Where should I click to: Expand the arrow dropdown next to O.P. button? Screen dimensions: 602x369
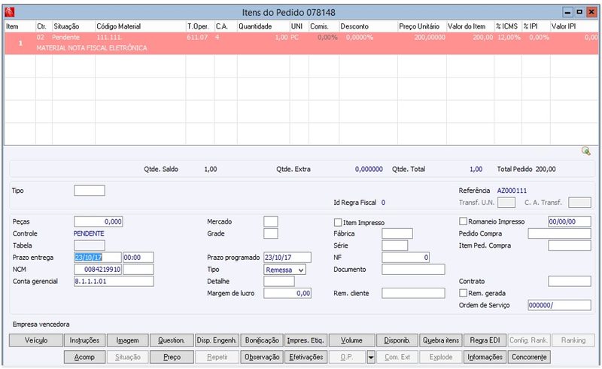[x=371, y=357]
